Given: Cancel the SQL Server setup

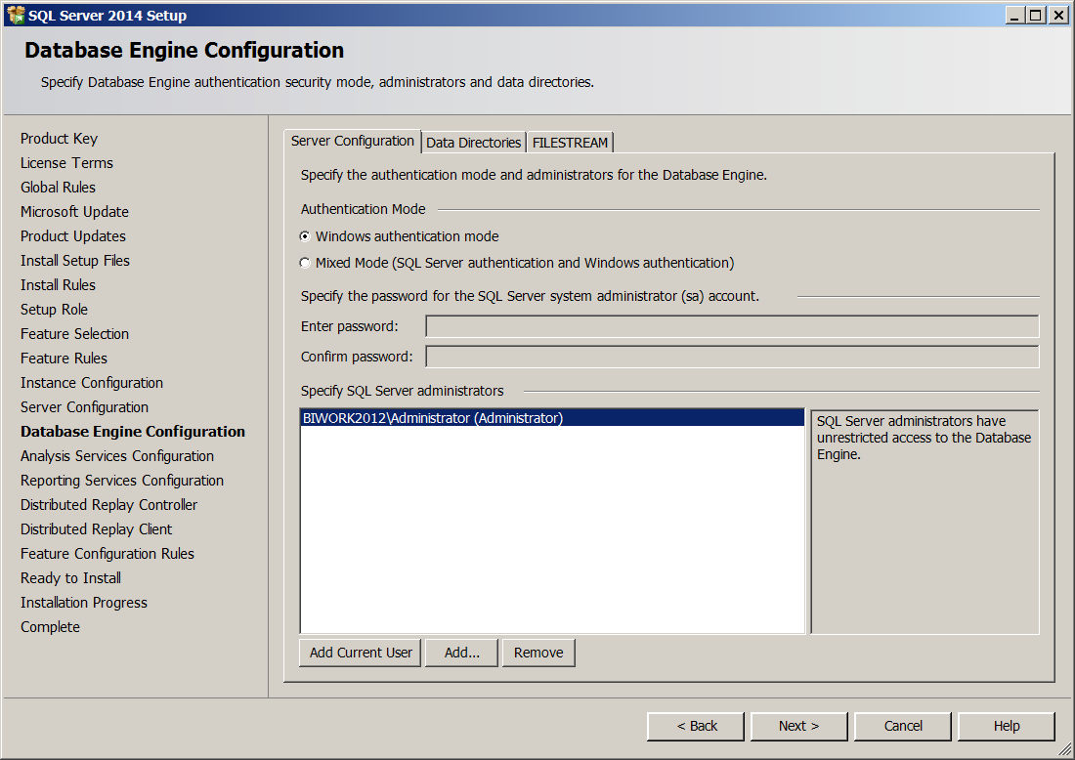Looking at the screenshot, I should [x=903, y=726].
